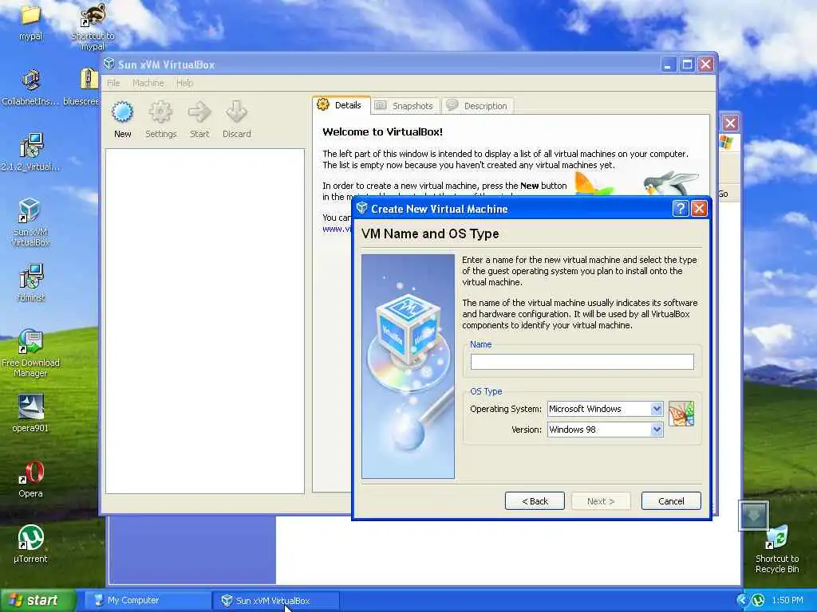The image size is (817, 612).
Task: Click the New virtual machine toolbar icon
Action: tap(122, 112)
